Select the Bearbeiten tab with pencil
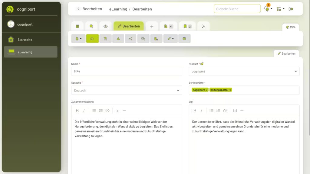The height and width of the screenshot is (174, 310). [x=129, y=26]
